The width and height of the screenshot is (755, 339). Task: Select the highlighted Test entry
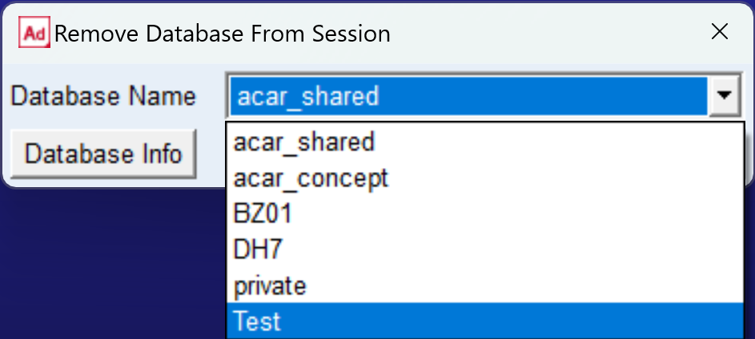coord(257,321)
